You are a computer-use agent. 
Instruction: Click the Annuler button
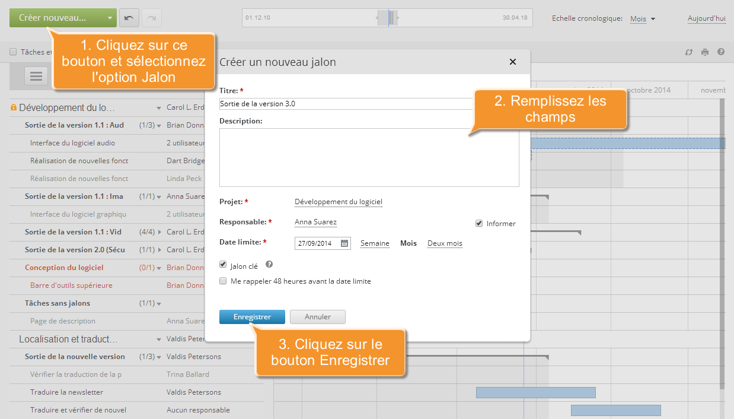point(318,317)
